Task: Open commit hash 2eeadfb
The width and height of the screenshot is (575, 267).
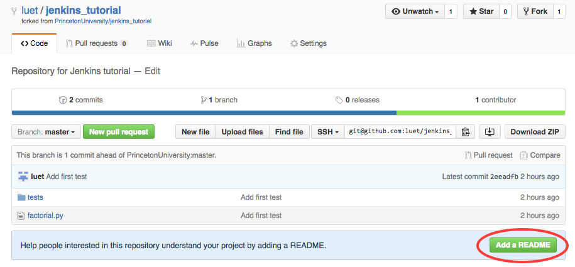Action: coord(504,177)
